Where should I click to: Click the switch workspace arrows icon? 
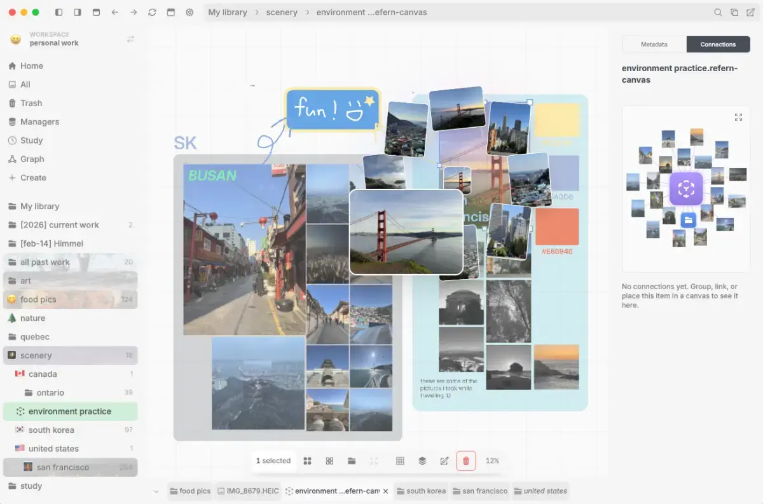pyautogui.click(x=130, y=39)
